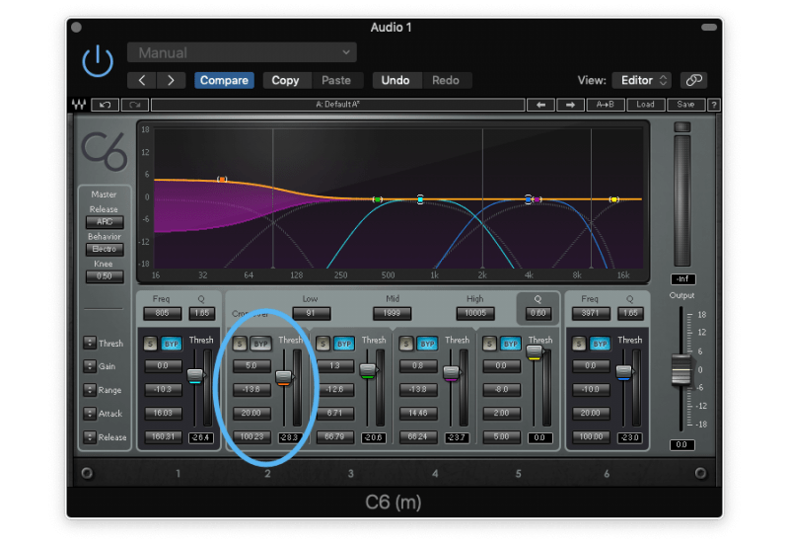Click band 1 Freq value 805

coord(163,313)
